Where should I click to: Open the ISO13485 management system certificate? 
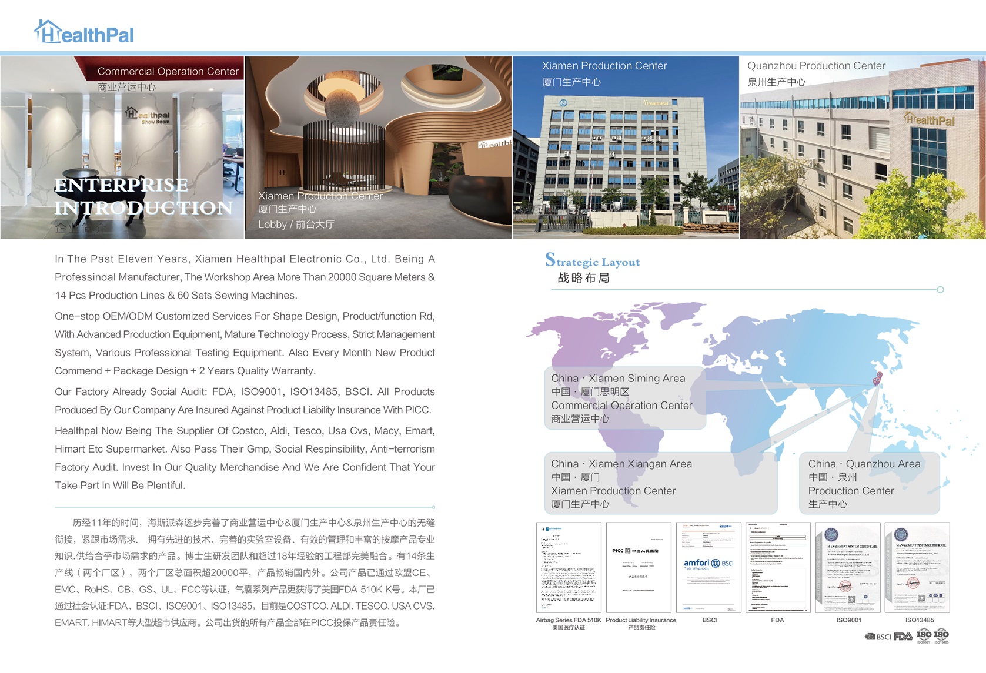point(917,567)
